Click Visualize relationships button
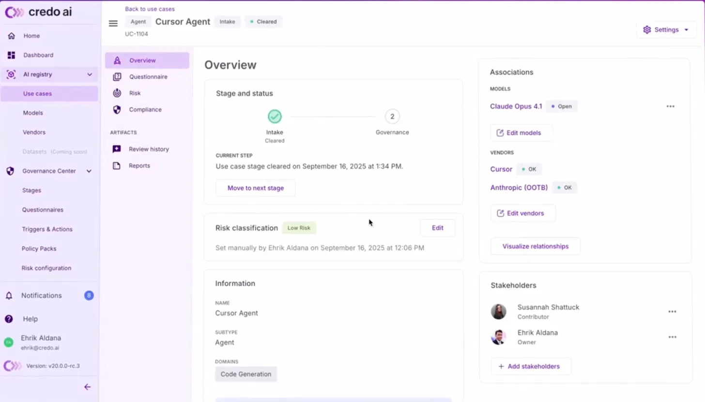This screenshot has width=705, height=402. click(535, 246)
